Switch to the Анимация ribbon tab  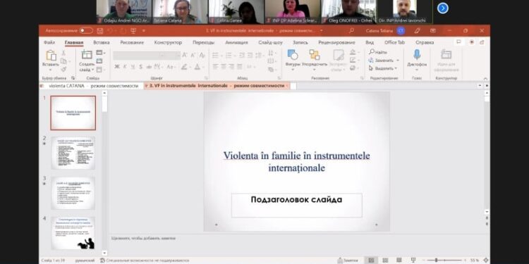(236, 42)
